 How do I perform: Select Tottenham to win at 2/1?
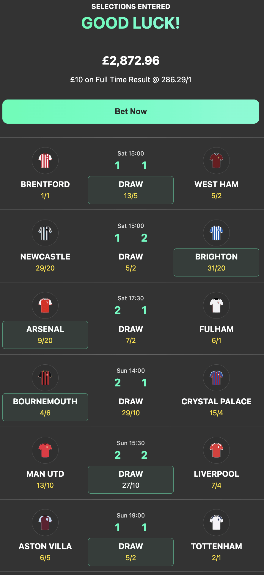[216, 552]
